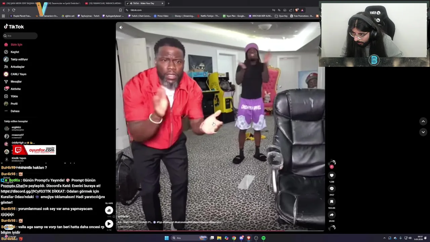430x242 pixels.
Task: Bookmark the video with the save icon
Action: pos(332,202)
